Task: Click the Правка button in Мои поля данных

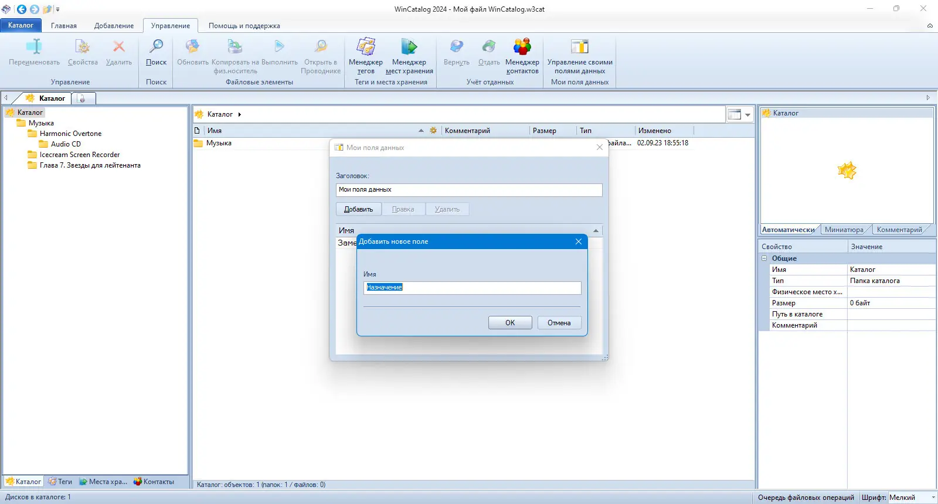Action: (403, 209)
